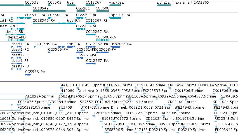238x134 pixels.
Task: Open EST LD14553.5prime
Action: (118, 85)
